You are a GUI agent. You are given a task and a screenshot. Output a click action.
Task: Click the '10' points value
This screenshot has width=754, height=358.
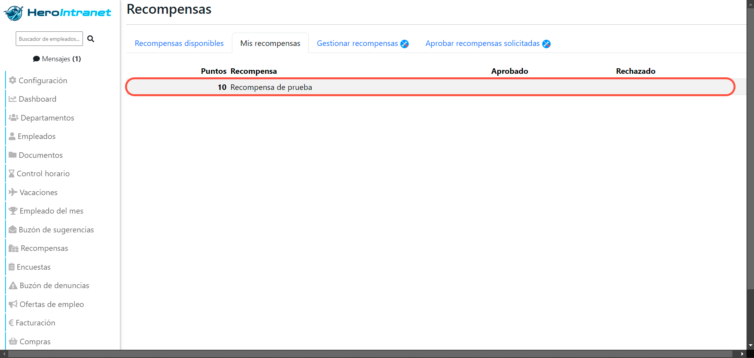222,87
